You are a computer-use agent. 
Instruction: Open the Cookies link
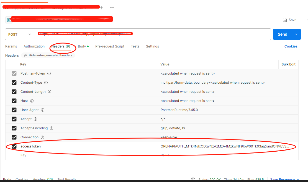pyautogui.click(x=291, y=46)
